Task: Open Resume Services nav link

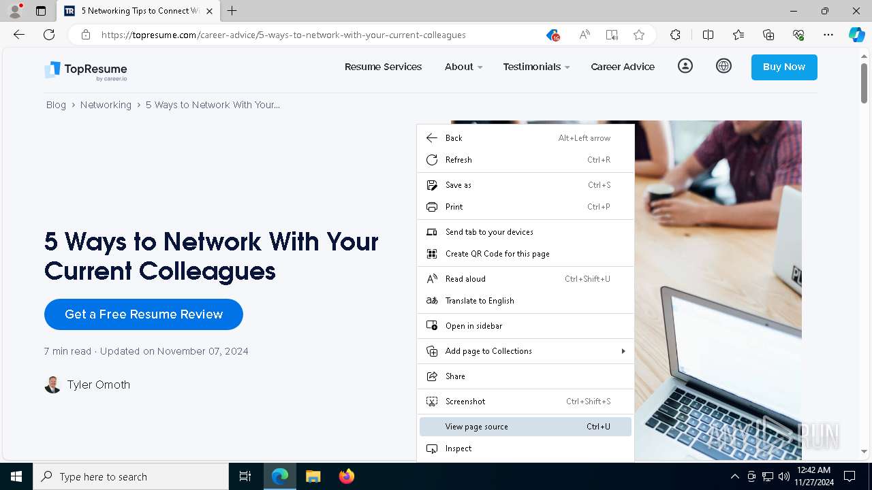Action: pos(383,67)
